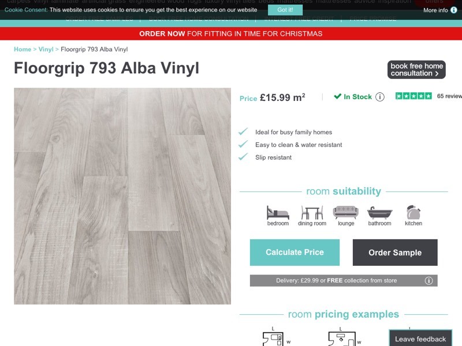Go to Home breadcrumb link
The height and width of the screenshot is (346, 462).
[23, 49]
